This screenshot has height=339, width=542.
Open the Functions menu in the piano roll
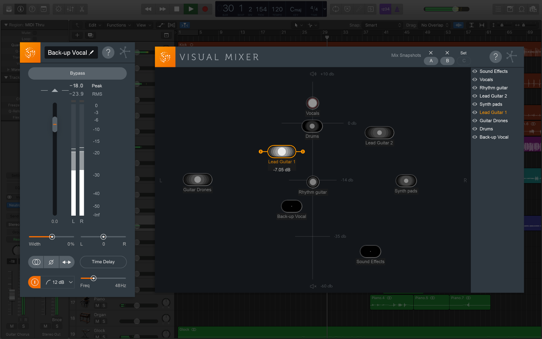click(118, 25)
